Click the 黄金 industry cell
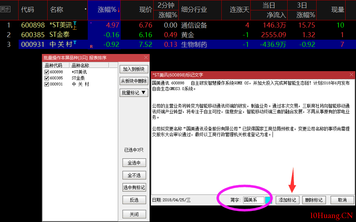This screenshot has width=356, height=222. 188,35
